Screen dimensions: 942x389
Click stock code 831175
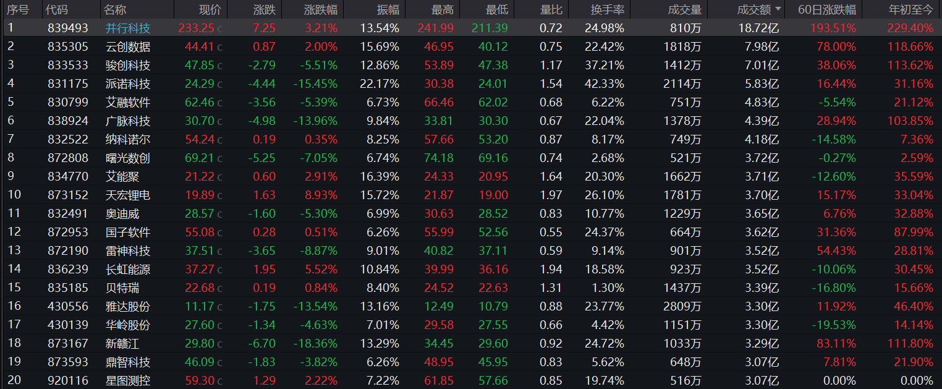click(x=68, y=83)
